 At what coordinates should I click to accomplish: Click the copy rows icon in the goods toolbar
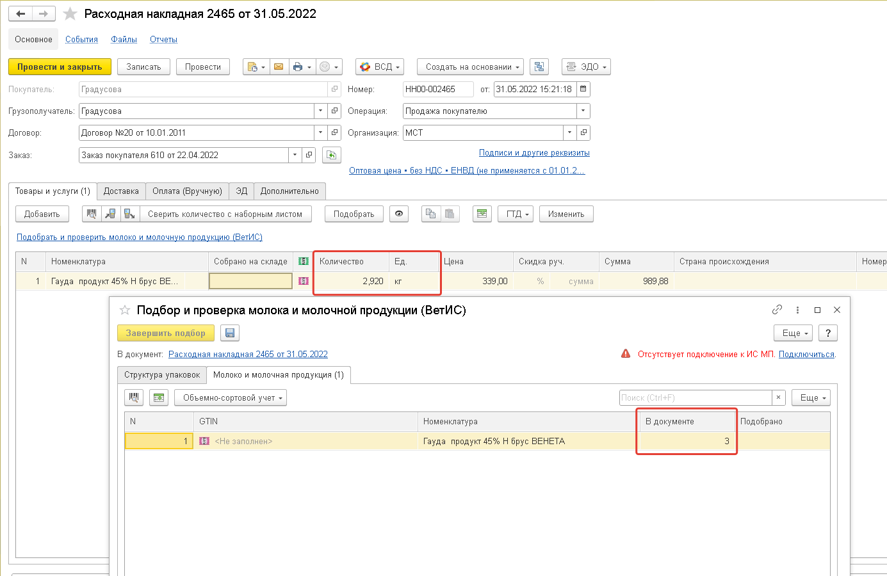coord(431,214)
